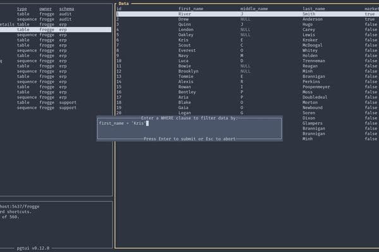Click the last_name cell 'Soren'
This screenshot has width=379, height=252.
tap(309, 113)
